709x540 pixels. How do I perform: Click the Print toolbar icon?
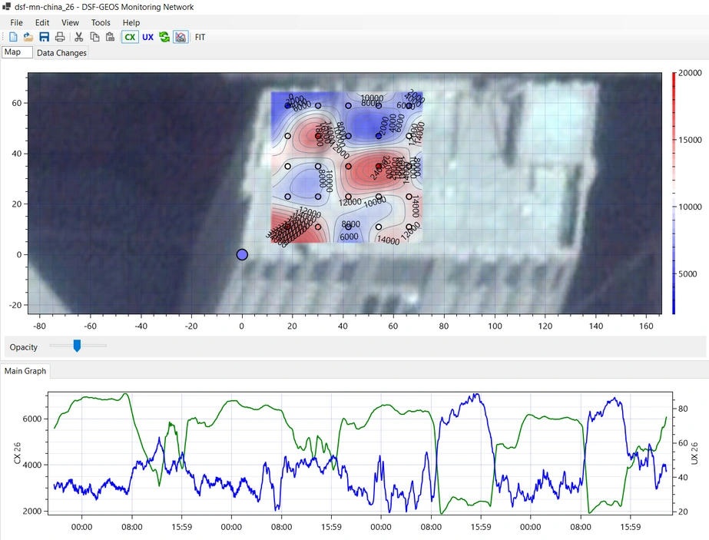[60, 37]
